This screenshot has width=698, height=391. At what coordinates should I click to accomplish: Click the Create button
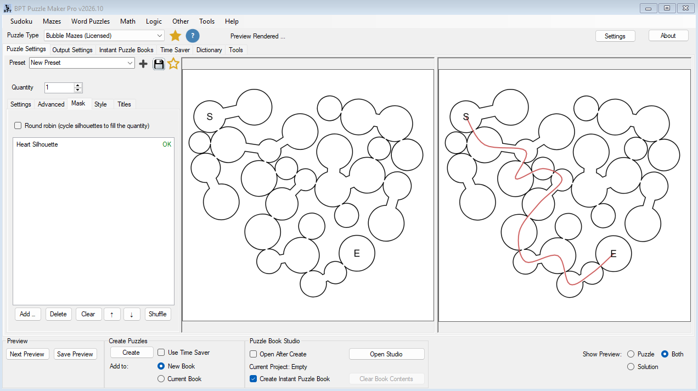coord(131,353)
